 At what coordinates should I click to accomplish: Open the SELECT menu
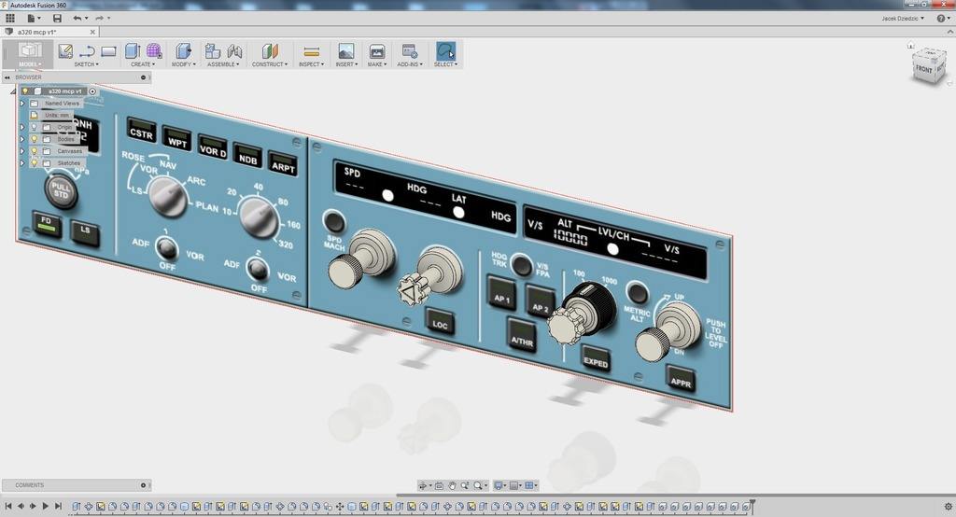click(445, 64)
